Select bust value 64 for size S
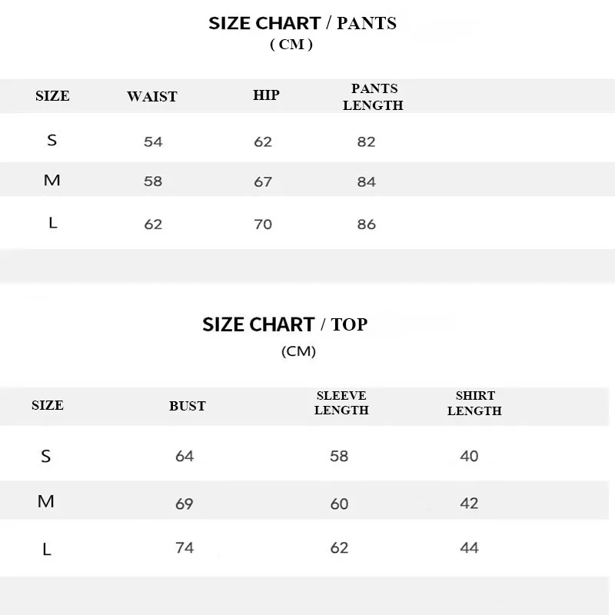The height and width of the screenshot is (615, 615). (184, 456)
